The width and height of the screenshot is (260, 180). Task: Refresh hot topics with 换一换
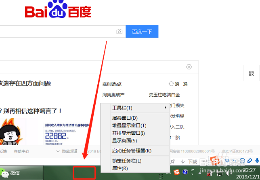pos(178,84)
